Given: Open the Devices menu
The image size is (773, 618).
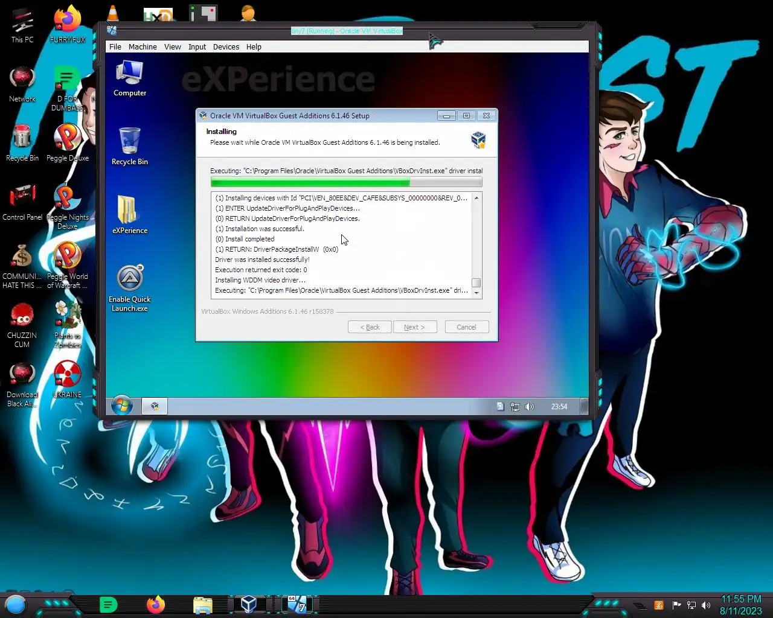Looking at the screenshot, I should 226,46.
